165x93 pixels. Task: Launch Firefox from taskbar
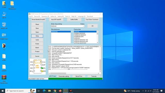pyautogui.click(x=60, y=91)
